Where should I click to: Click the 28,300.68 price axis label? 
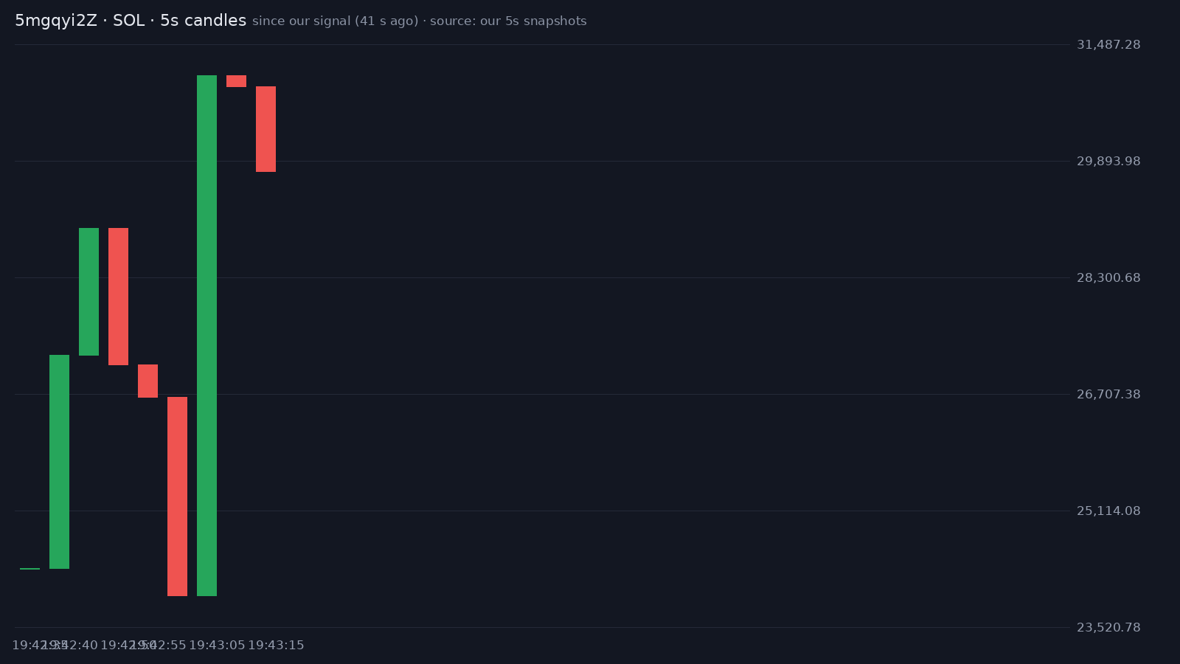coord(1108,278)
